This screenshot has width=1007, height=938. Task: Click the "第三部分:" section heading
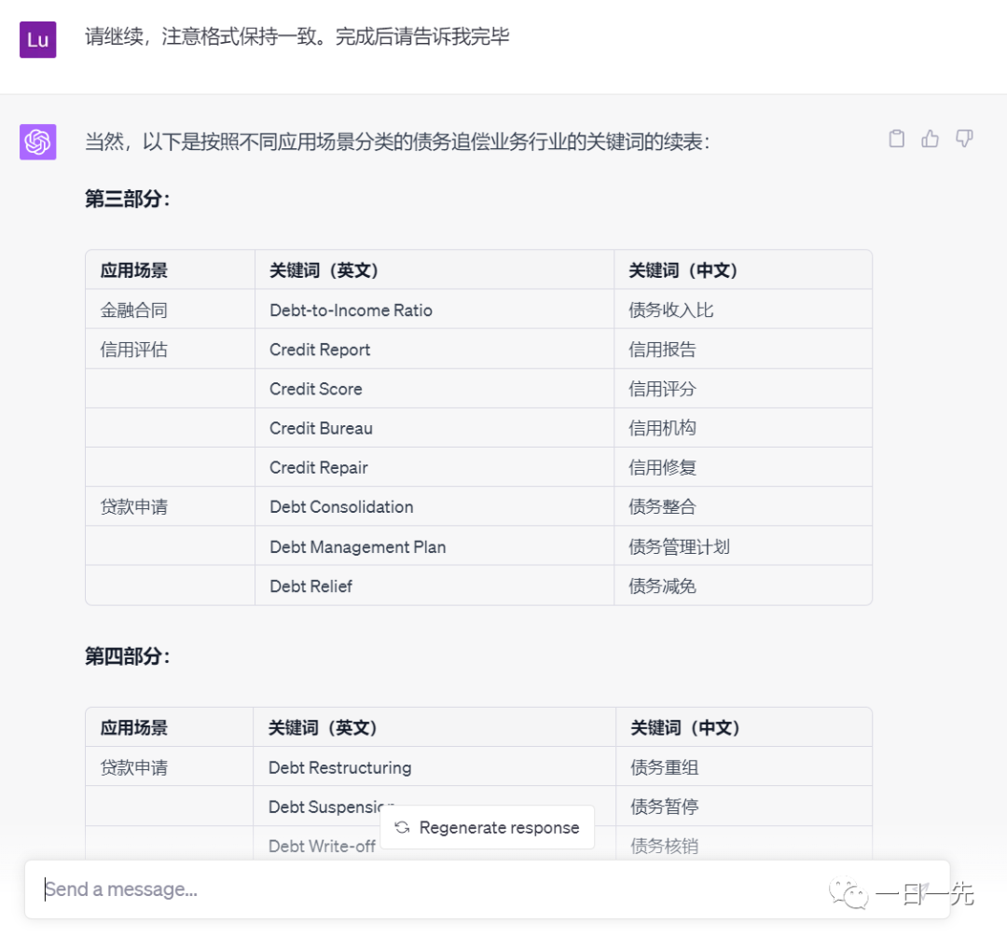[128, 199]
